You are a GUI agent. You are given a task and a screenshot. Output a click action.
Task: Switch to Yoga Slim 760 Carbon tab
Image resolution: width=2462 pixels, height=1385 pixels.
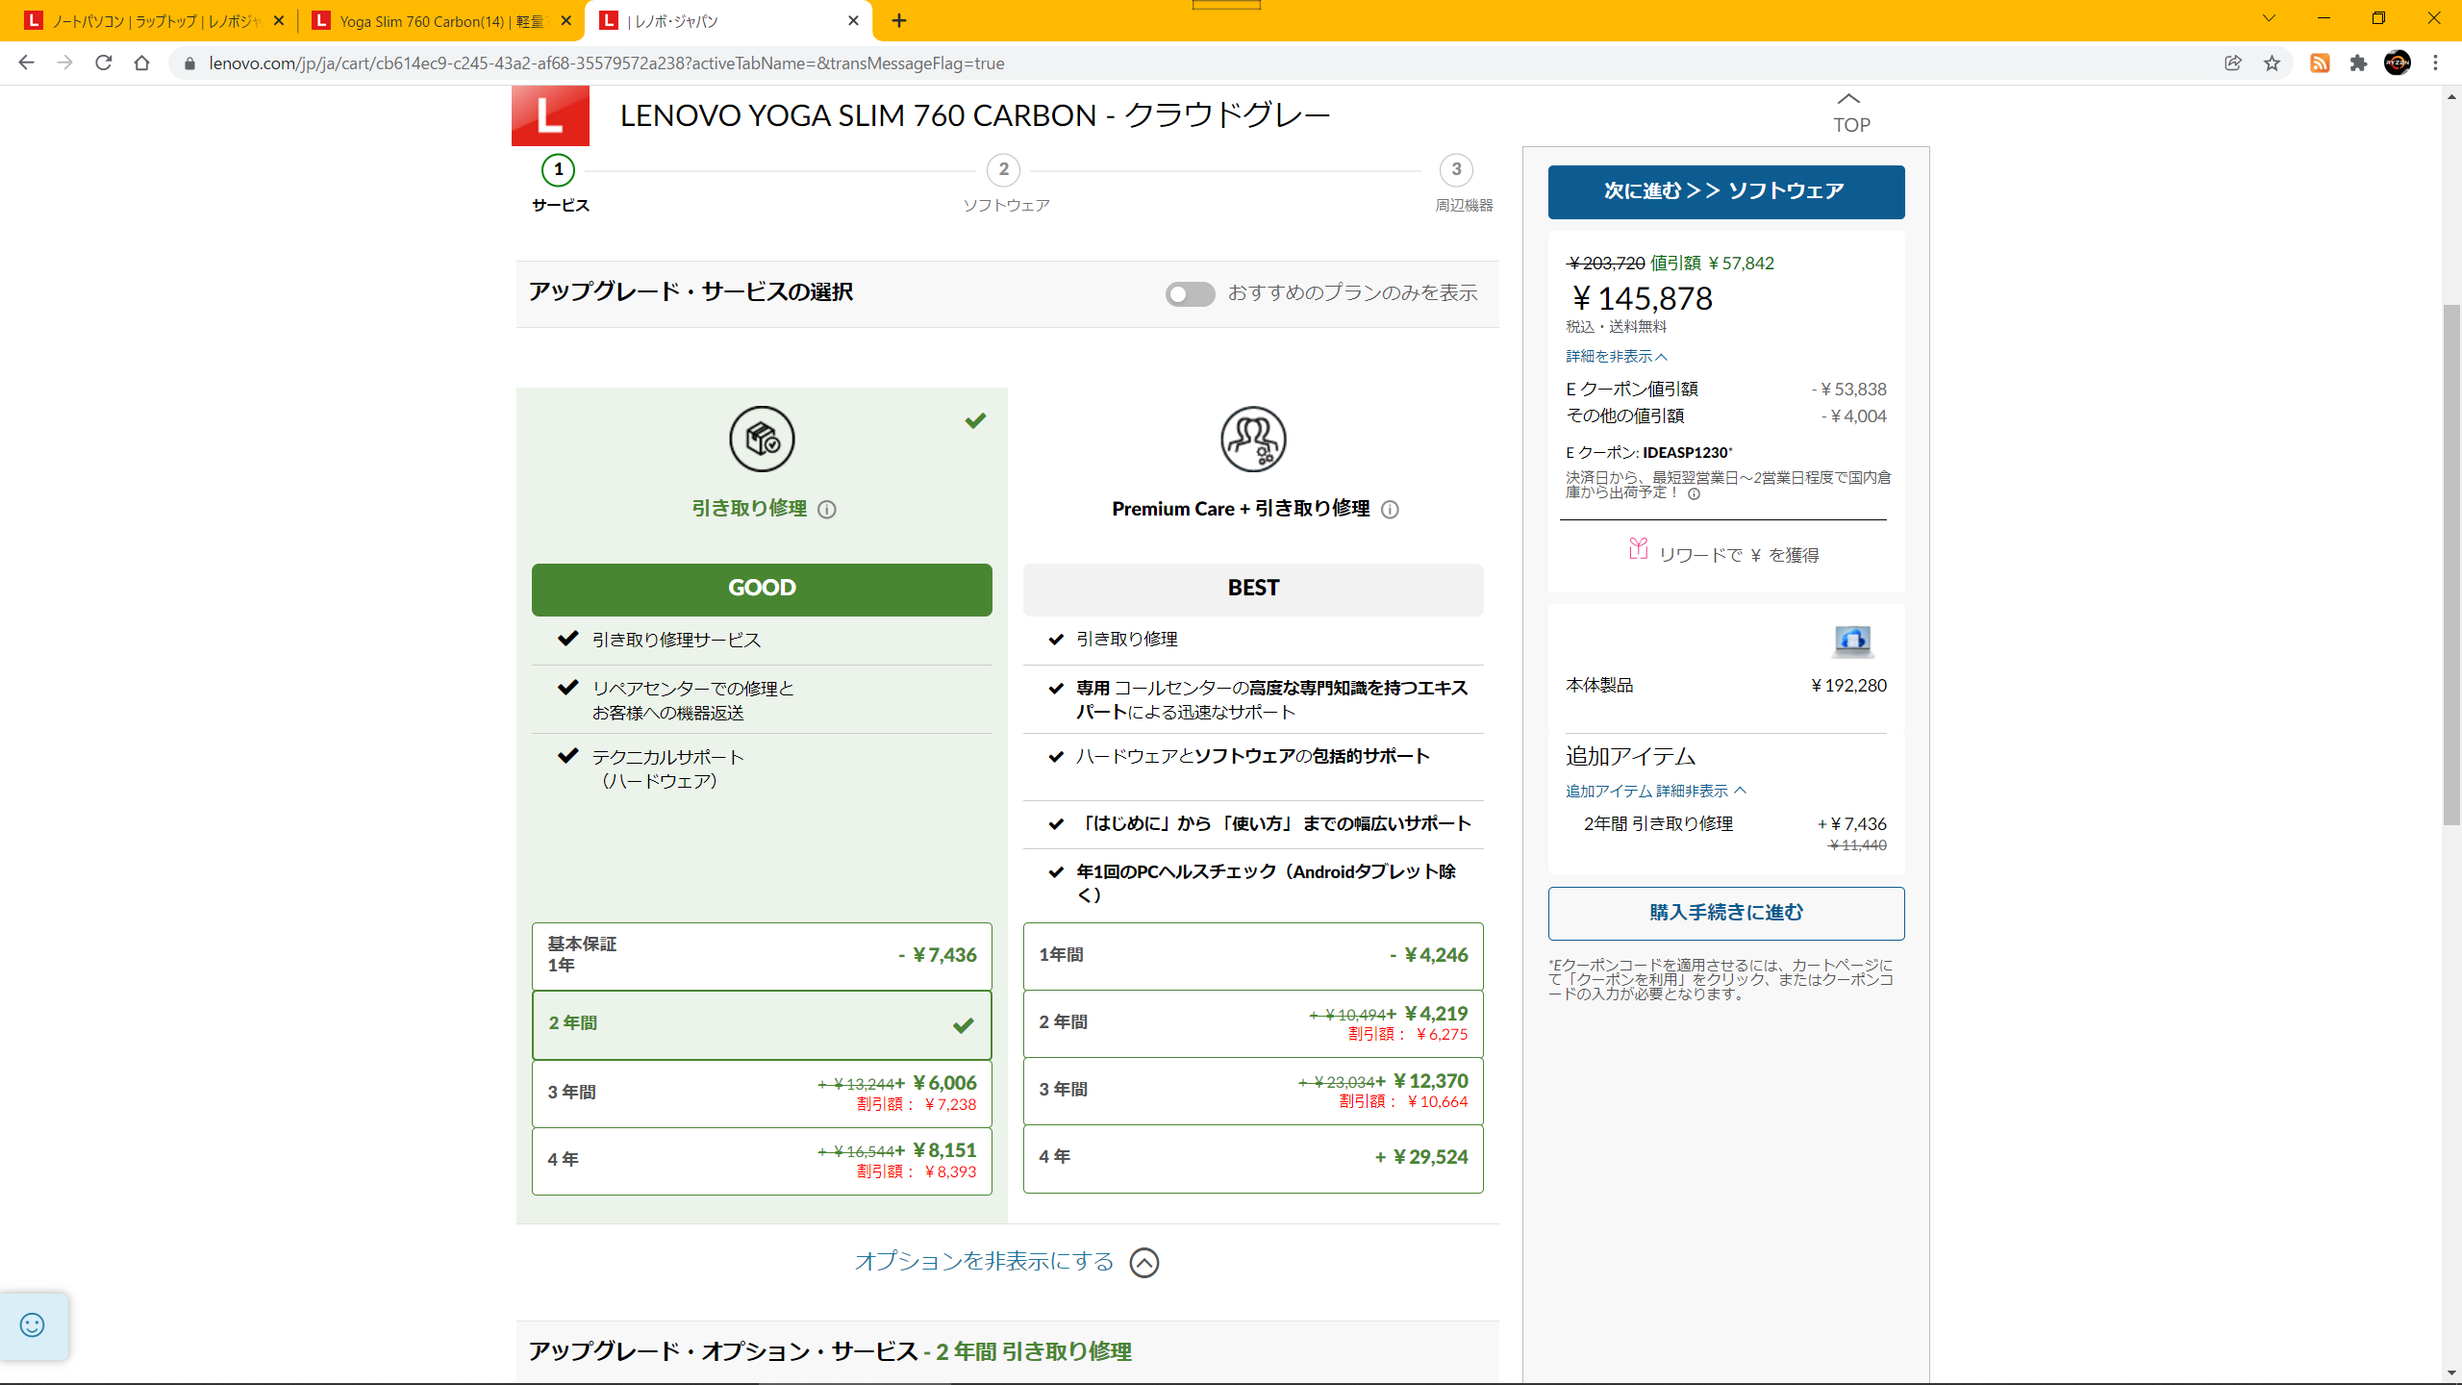point(440,21)
